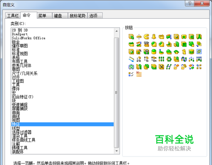Click the Thicken icon with blue down arrow
Viewport: 212px width, 165px height.
[169, 37]
